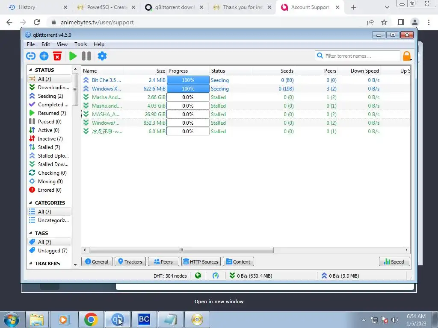This screenshot has height=328, width=438.
Task: Click the filter torrent names field
Action: pyautogui.click(x=358, y=56)
